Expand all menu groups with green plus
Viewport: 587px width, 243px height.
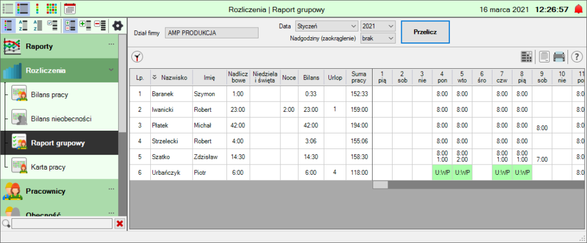click(x=85, y=25)
